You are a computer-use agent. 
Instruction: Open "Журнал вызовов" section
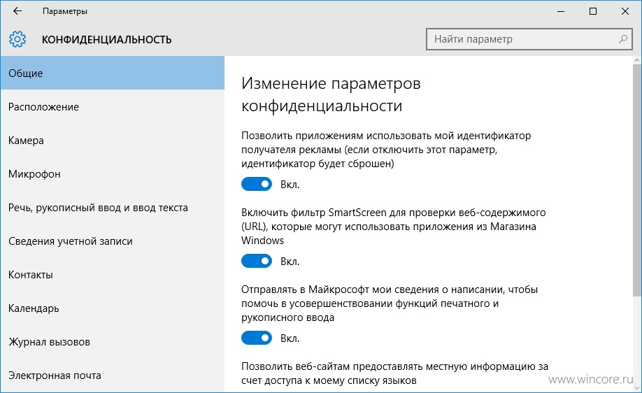(112, 342)
